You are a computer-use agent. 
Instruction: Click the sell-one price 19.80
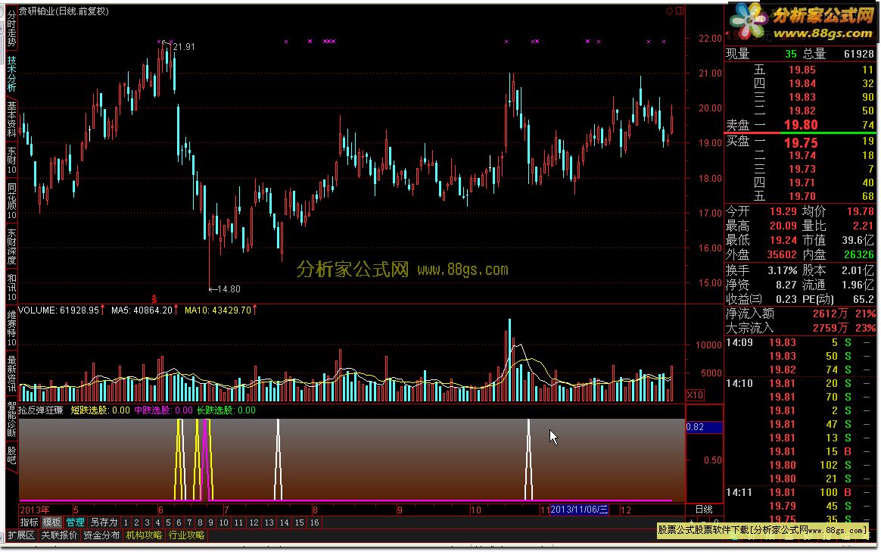(x=801, y=125)
